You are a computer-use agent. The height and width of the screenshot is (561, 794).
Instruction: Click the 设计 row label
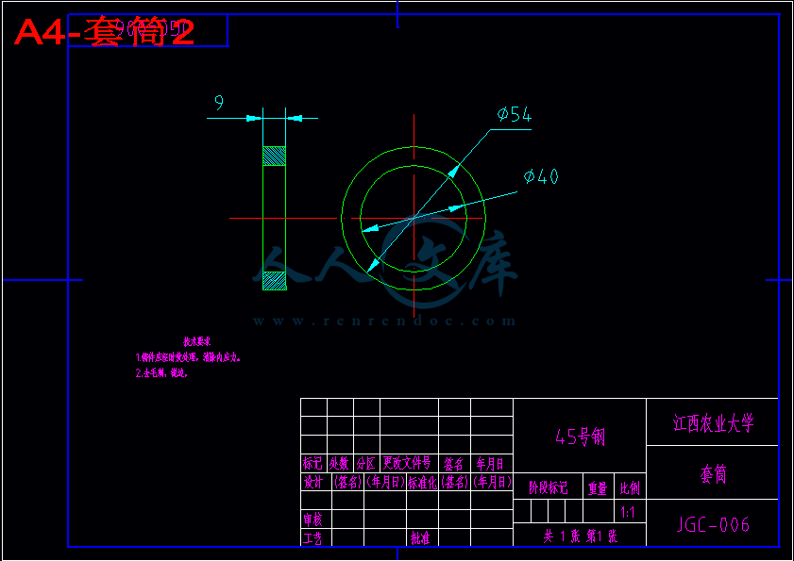point(313,482)
